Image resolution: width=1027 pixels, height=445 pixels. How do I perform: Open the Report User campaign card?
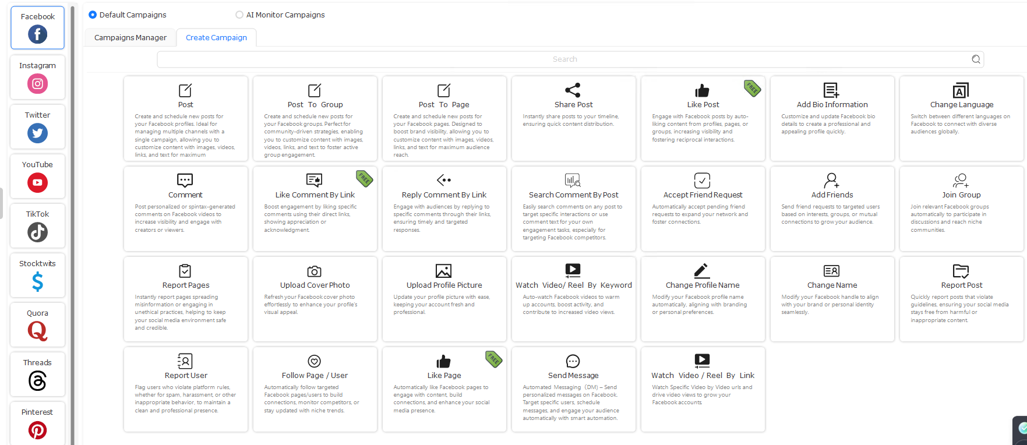tap(186, 390)
